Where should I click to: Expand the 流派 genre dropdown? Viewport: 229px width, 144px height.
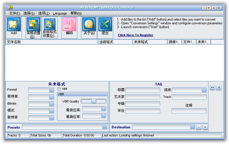point(204,90)
